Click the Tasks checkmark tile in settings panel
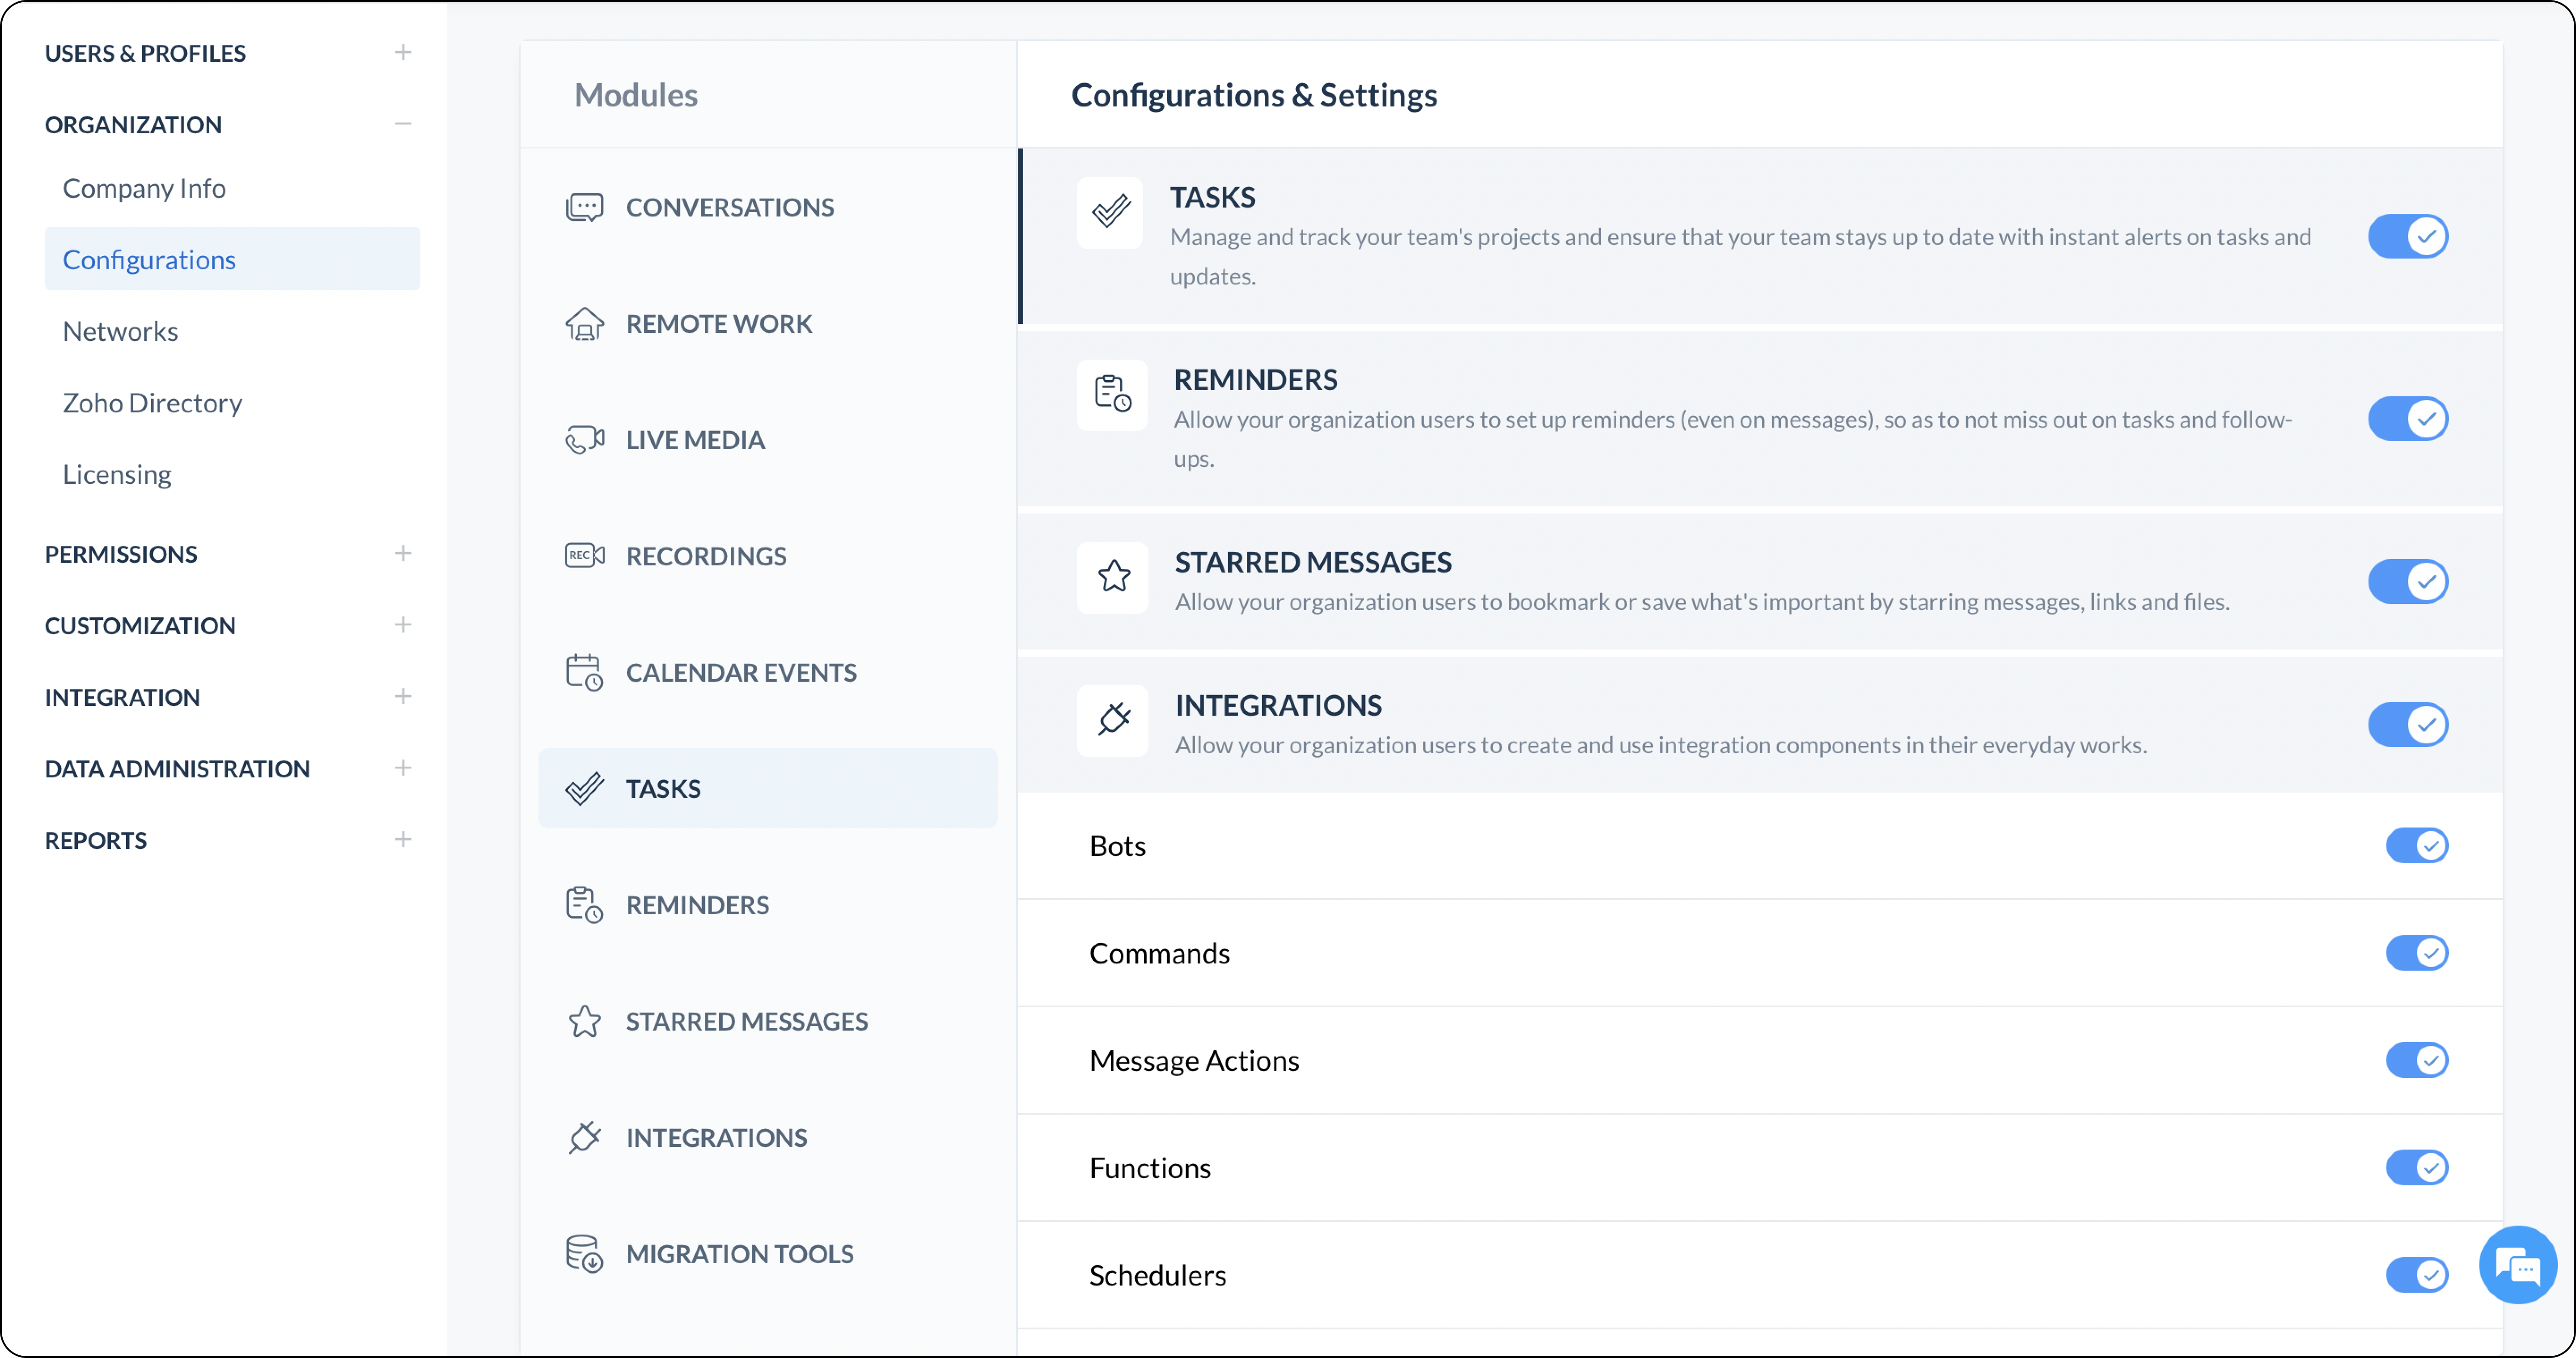Image resolution: width=2576 pixels, height=1358 pixels. click(x=1110, y=212)
